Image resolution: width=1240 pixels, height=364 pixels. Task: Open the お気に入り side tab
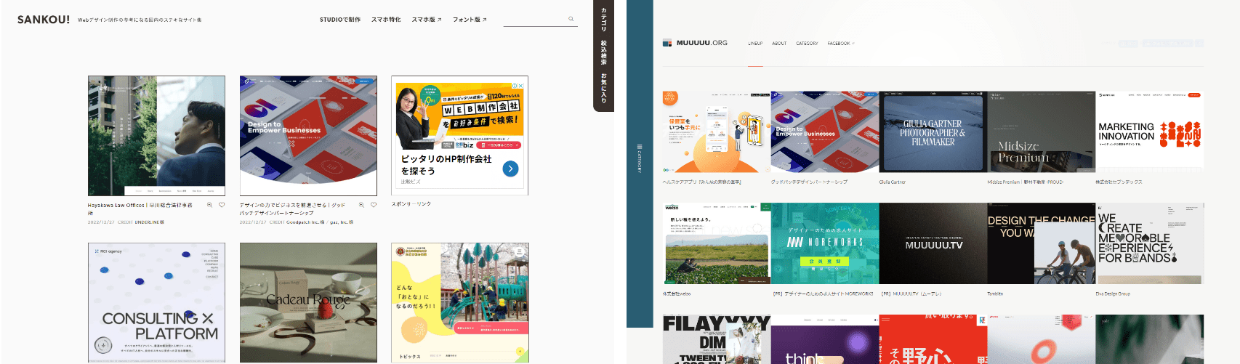(x=604, y=88)
